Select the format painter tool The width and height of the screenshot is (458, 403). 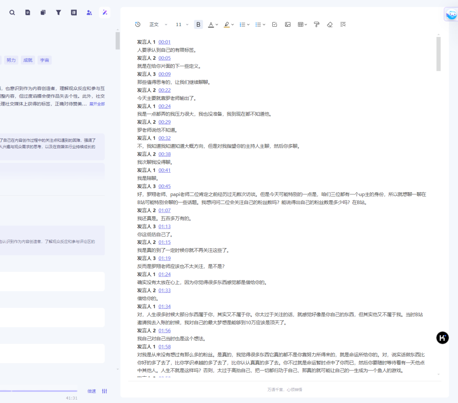316,25
